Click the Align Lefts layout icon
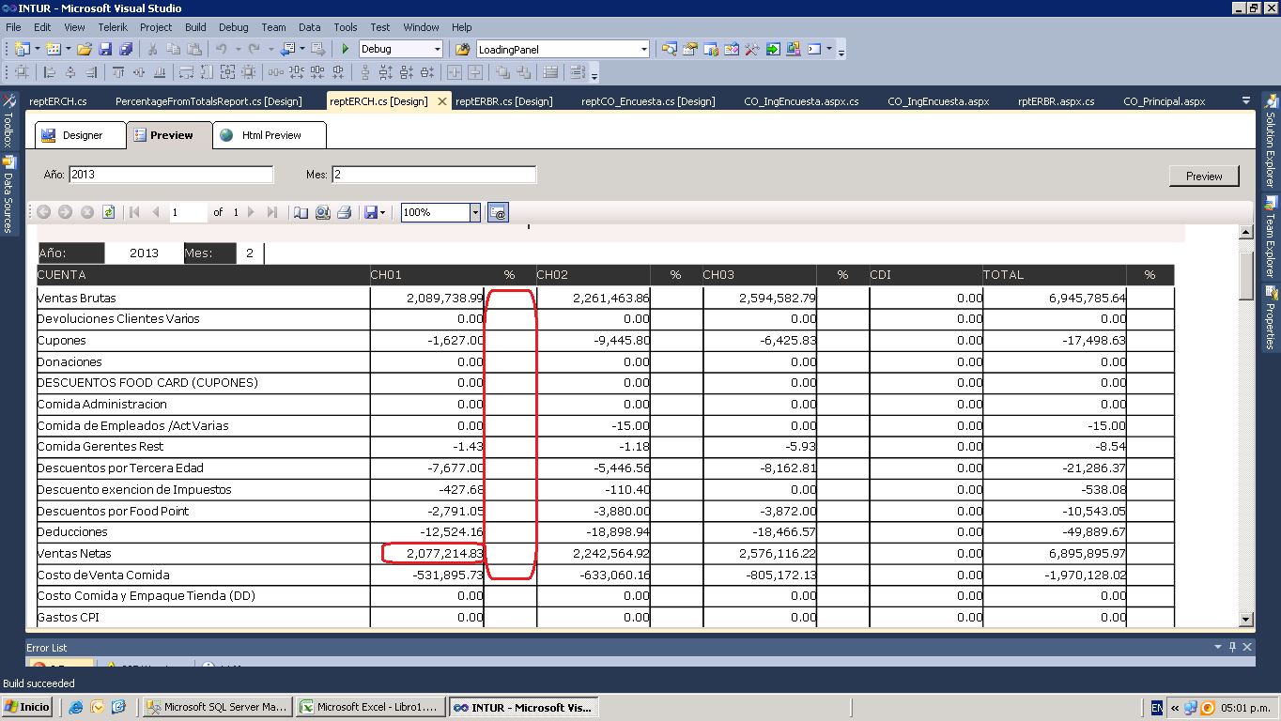 (50, 72)
